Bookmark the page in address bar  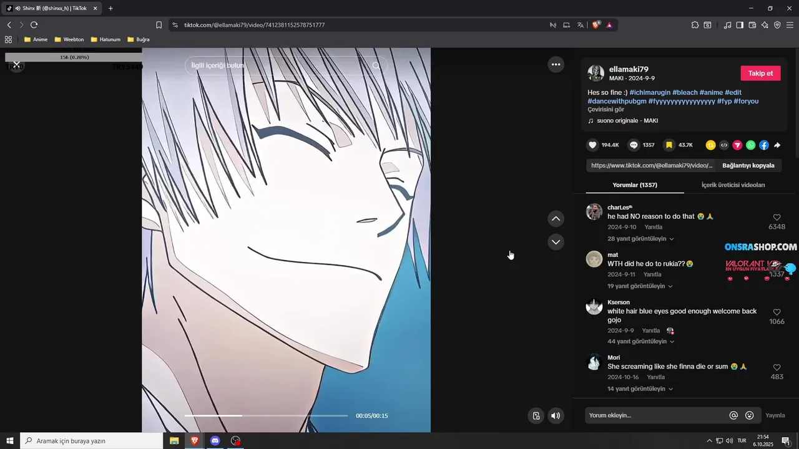(159, 25)
